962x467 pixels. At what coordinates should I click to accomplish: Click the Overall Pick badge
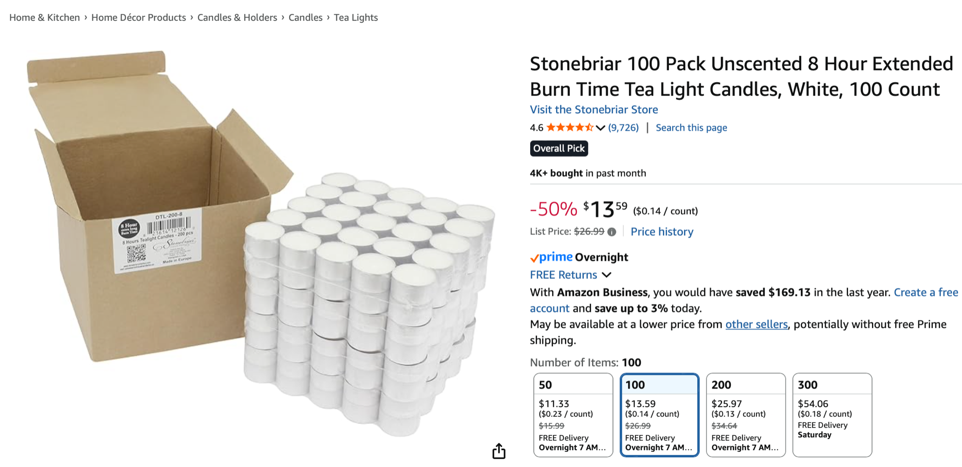pos(559,148)
